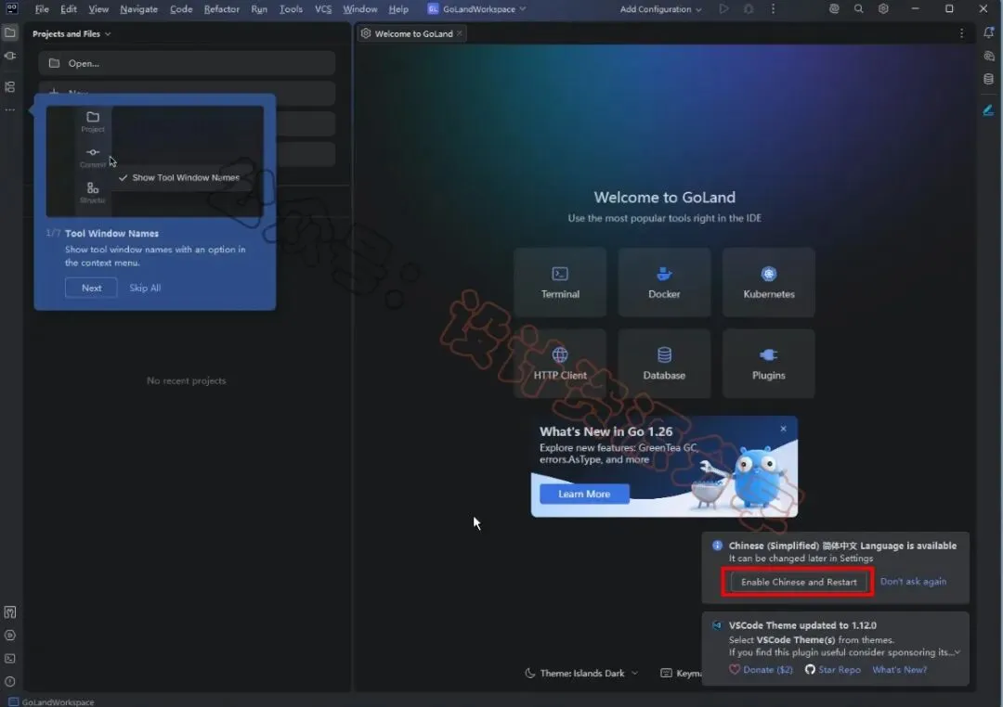Close the Welcome to GoLand tab
The height and width of the screenshot is (707, 1003).
pyautogui.click(x=460, y=33)
